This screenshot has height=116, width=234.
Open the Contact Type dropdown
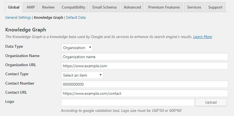82,75
